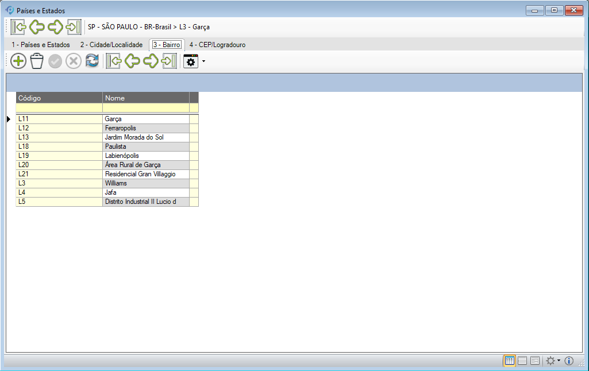Switch to form card view in status bar
589x371 pixels.
[535, 361]
